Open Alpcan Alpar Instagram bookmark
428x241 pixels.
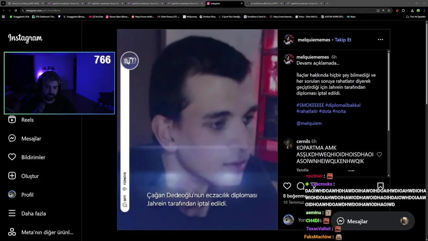click(117, 17)
